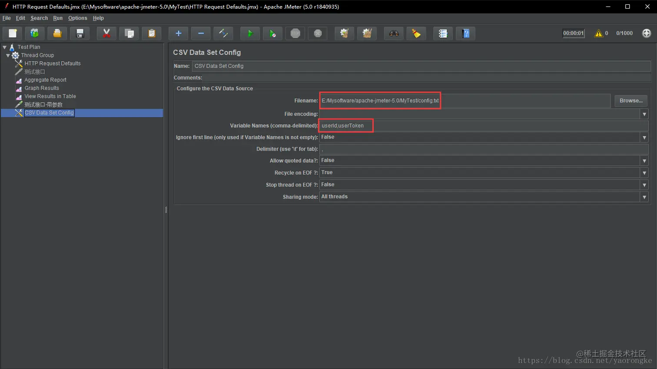Save the test plan with disk icon
Screen dimensions: 657x369
(80, 33)
